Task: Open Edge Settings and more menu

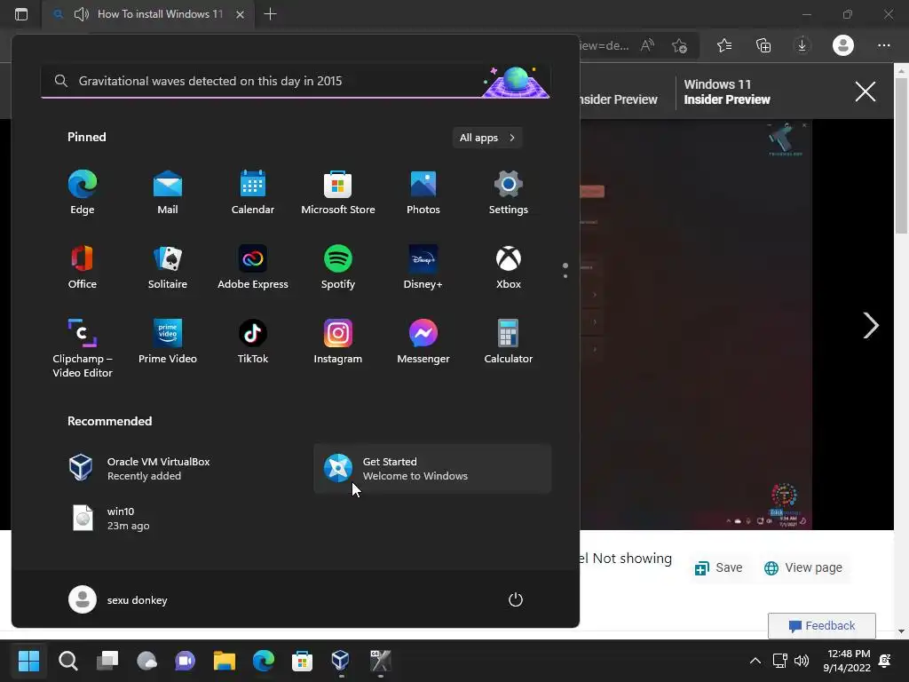Action: pos(883,45)
